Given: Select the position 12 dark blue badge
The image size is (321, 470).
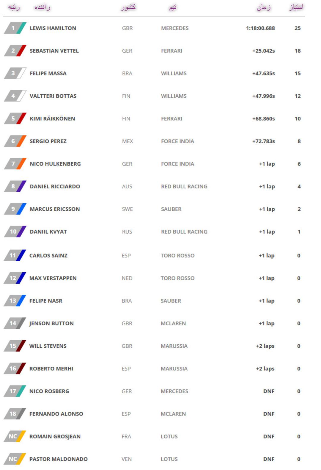Looking at the screenshot, I should [x=15, y=278].
